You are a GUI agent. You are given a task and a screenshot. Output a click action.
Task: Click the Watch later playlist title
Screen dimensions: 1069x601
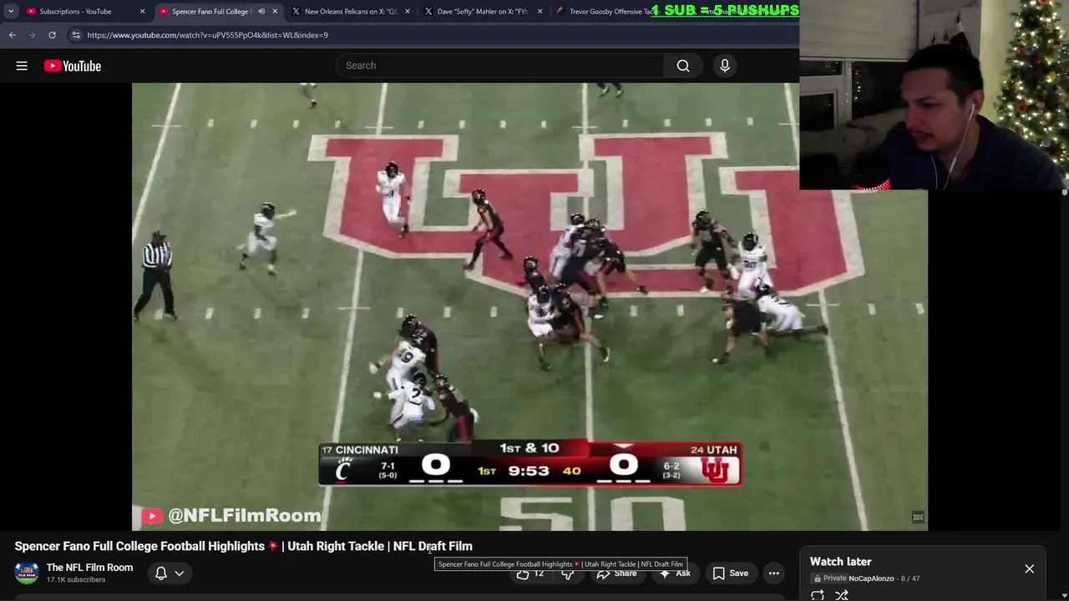point(840,562)
